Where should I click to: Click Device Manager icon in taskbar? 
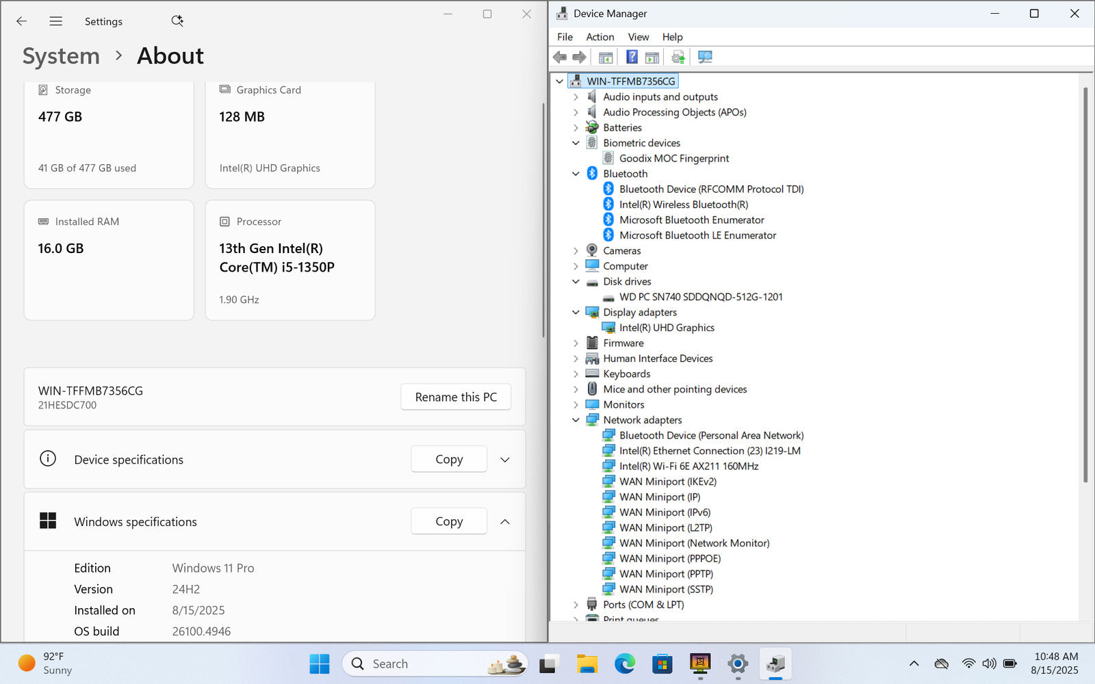(775, 663)
